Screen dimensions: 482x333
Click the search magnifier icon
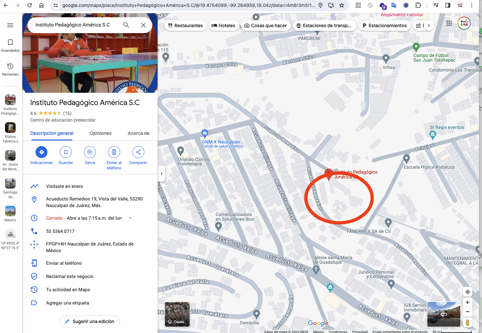pos(126,25)
